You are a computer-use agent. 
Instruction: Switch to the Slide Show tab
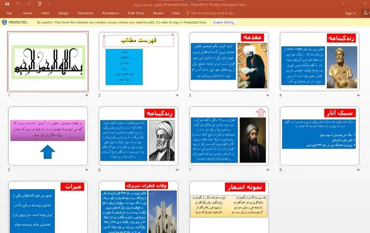pos(136,13)
